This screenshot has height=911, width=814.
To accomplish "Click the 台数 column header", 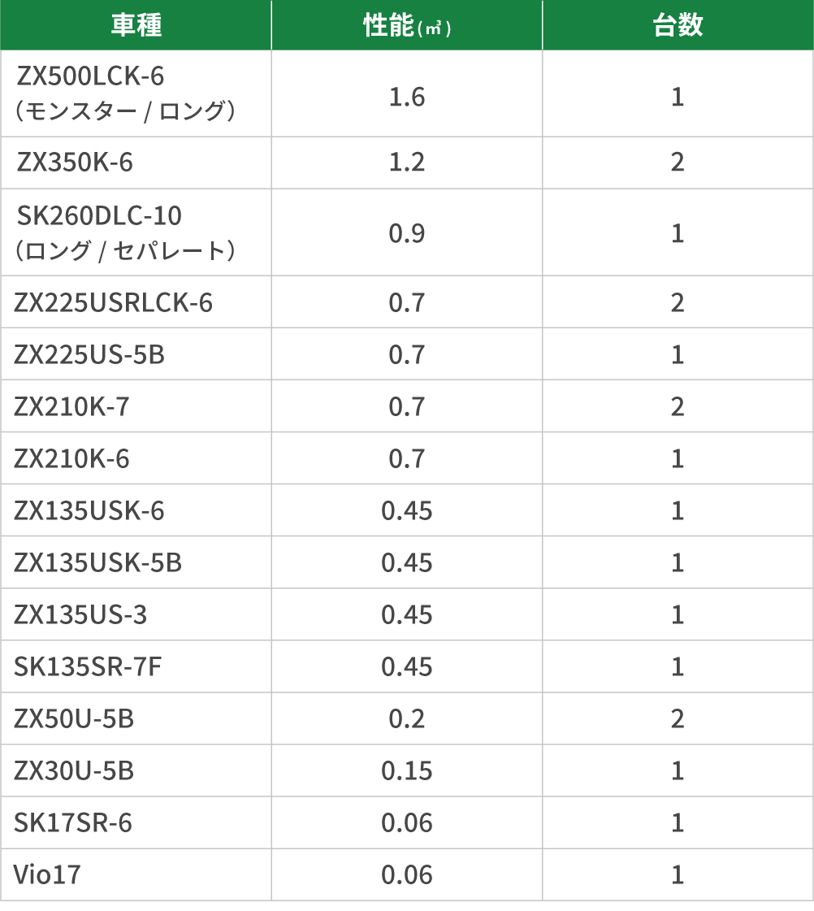I will (678, 25).
